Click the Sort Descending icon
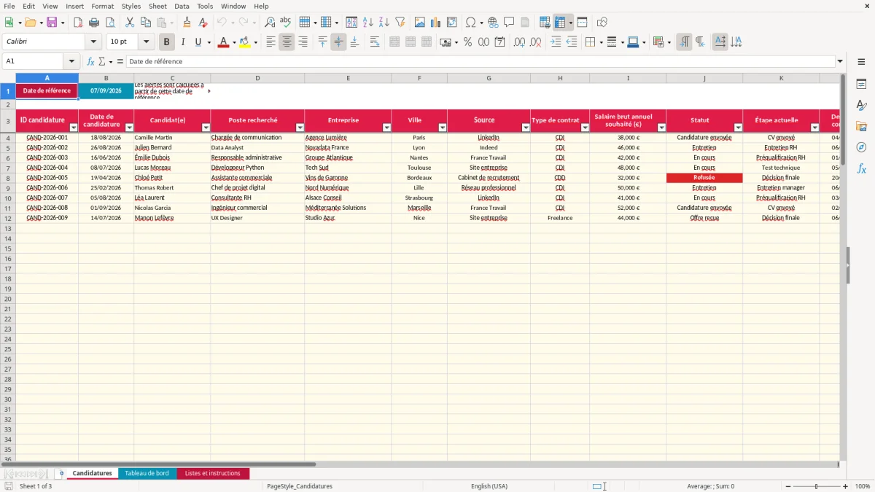875x492 pixels. (384, 23)
